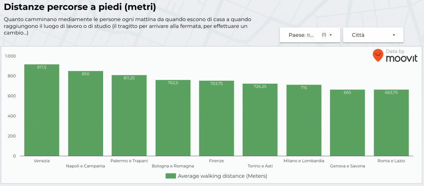
Task: Toggle the Average walking distance legend label
Action: click(x=222, y=176)
